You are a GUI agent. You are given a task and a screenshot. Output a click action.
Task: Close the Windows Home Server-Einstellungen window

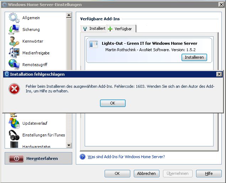click(221, 5)
